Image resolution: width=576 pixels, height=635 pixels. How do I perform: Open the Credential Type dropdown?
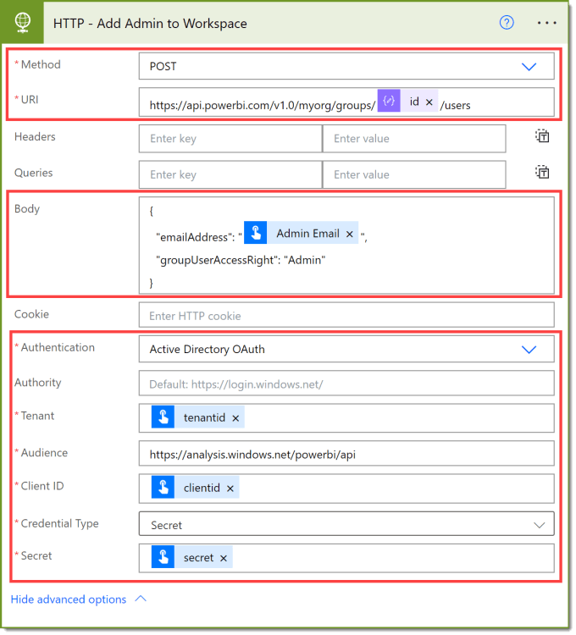tap(346, 524)
